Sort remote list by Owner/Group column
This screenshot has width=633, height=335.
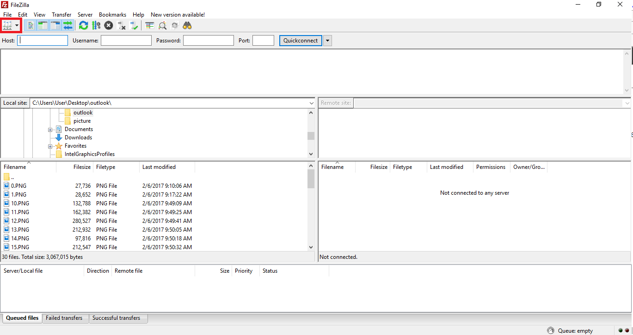(529, 167)
